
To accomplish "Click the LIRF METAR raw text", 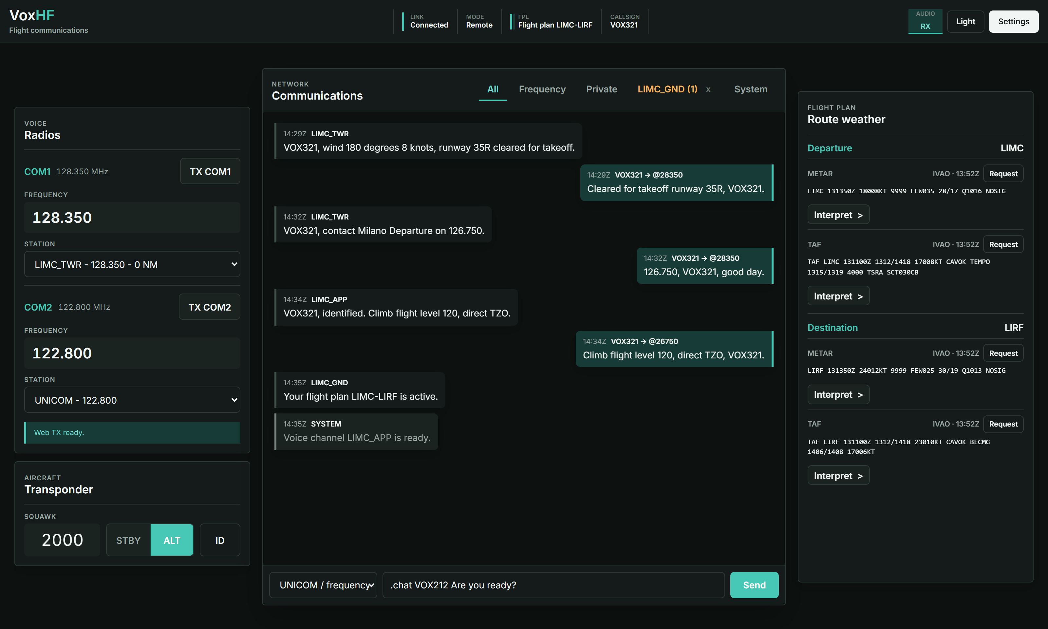I will [906, 371].
